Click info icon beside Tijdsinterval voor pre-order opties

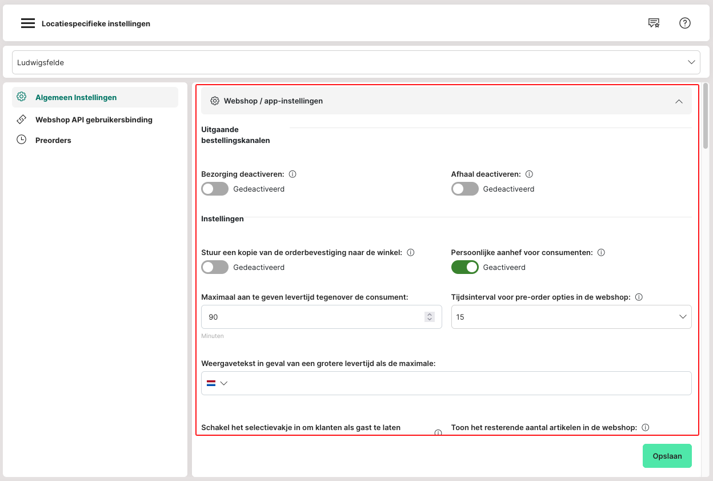[x=639, y=297]
